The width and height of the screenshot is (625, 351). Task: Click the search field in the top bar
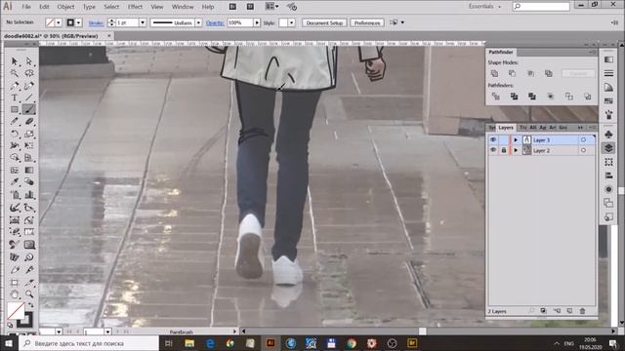[x=541, y=7]
